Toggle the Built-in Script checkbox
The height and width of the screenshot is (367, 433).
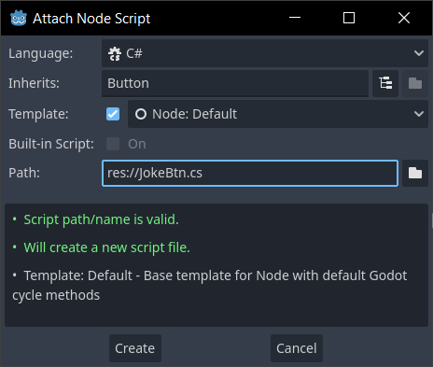tap(113, 144)
